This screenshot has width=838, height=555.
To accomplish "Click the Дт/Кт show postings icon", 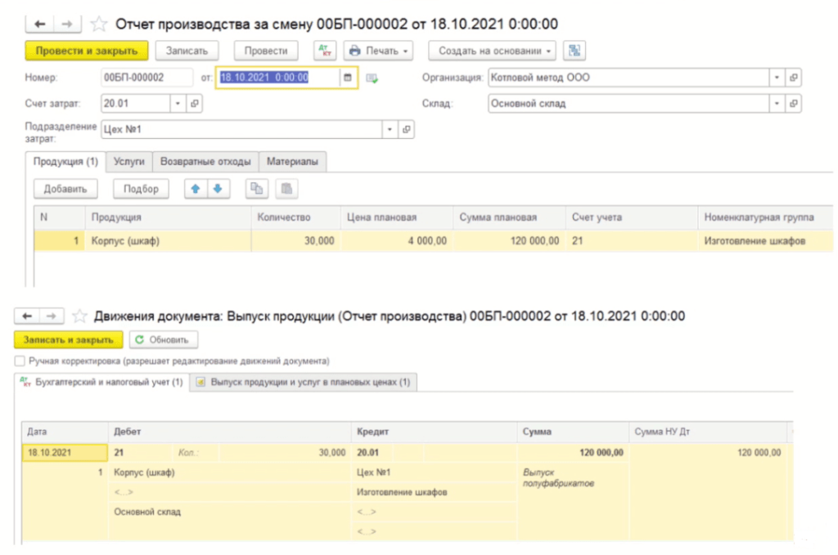I will tap(326, 51).
